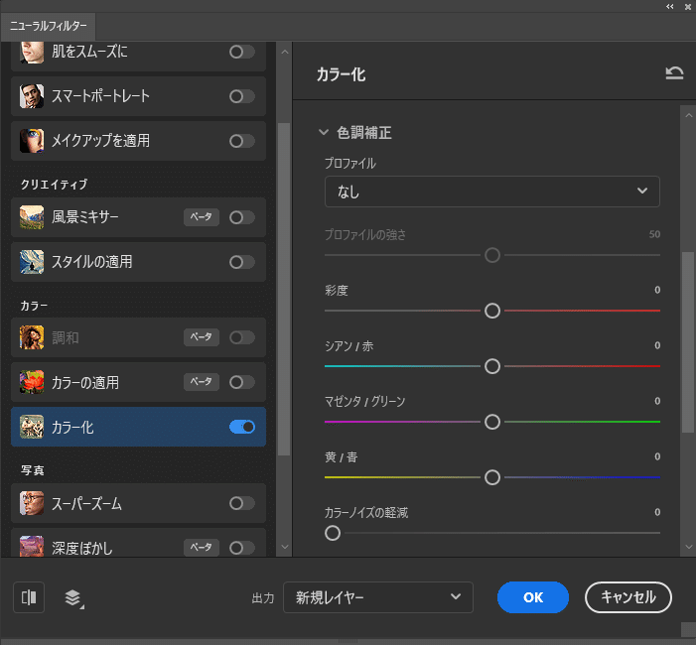Enable the スマートポートレート toggle
Screen dimensions: 696x645
242,96
